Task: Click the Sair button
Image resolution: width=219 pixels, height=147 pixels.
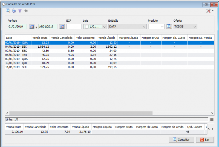Action: [205, 140]
